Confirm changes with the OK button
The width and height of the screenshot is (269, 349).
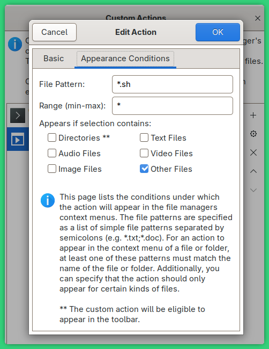click(218, 32)
